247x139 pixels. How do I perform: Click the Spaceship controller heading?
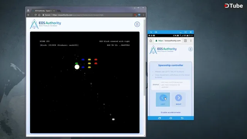pos(171,65)
